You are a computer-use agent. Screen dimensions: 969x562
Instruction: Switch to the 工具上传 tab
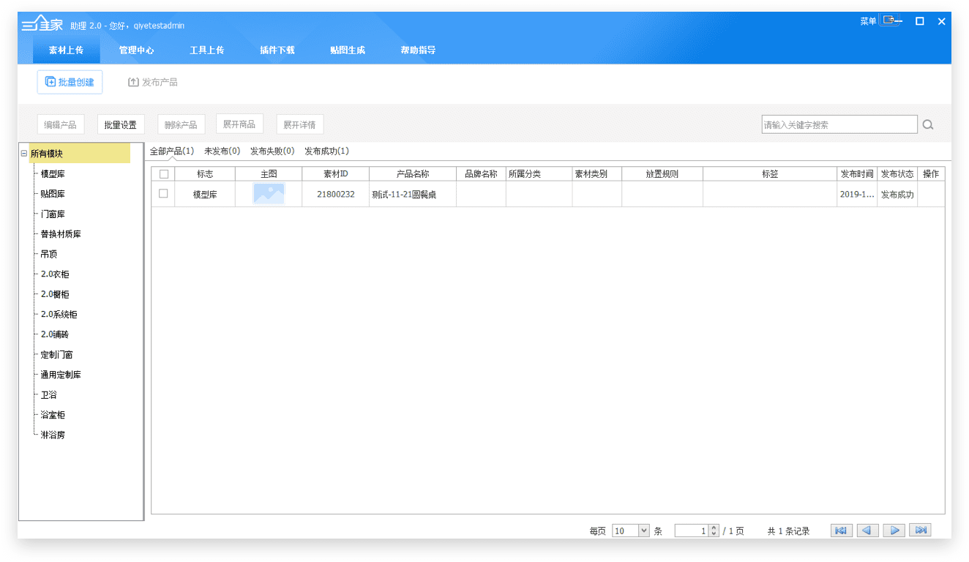[207, 50]
